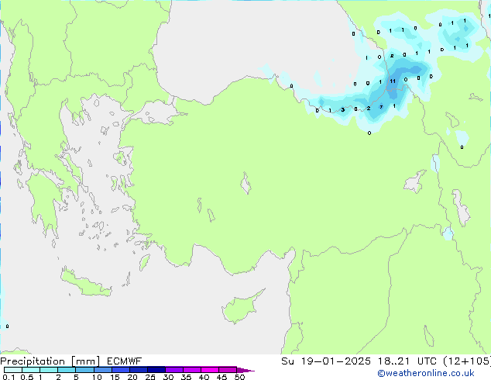Click the legend label '0.5'
This screenshot has height=380, width=491.
point(27,377)
